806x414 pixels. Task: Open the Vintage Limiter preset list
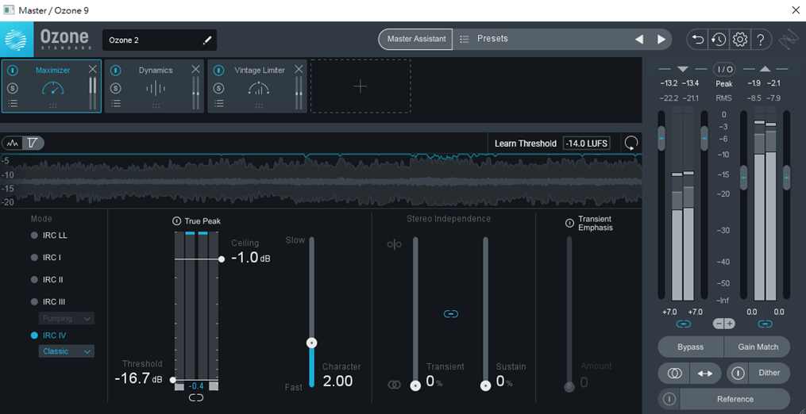pyautogui.click(x=219, y=103)
